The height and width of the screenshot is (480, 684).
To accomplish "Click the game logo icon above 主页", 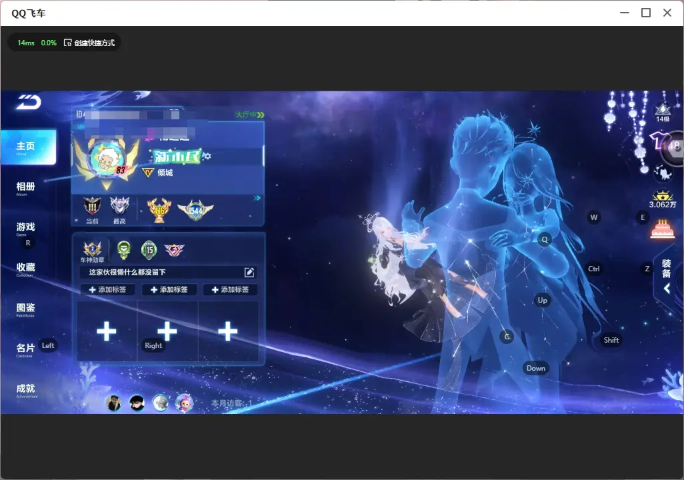I will (x=29, y=102).
